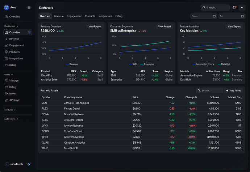The height and width of the screenshot is (172, 250).
Task: Click the Portfolio Assets search field
Action: tap(210, 91)
